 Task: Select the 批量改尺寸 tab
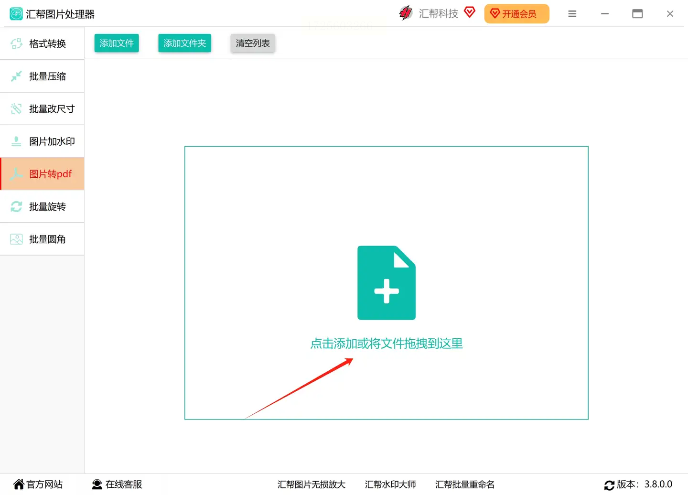43,109
